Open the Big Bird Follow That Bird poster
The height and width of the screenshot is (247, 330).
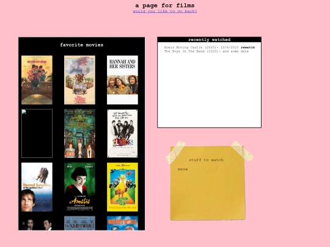click(x=122, y=187)
